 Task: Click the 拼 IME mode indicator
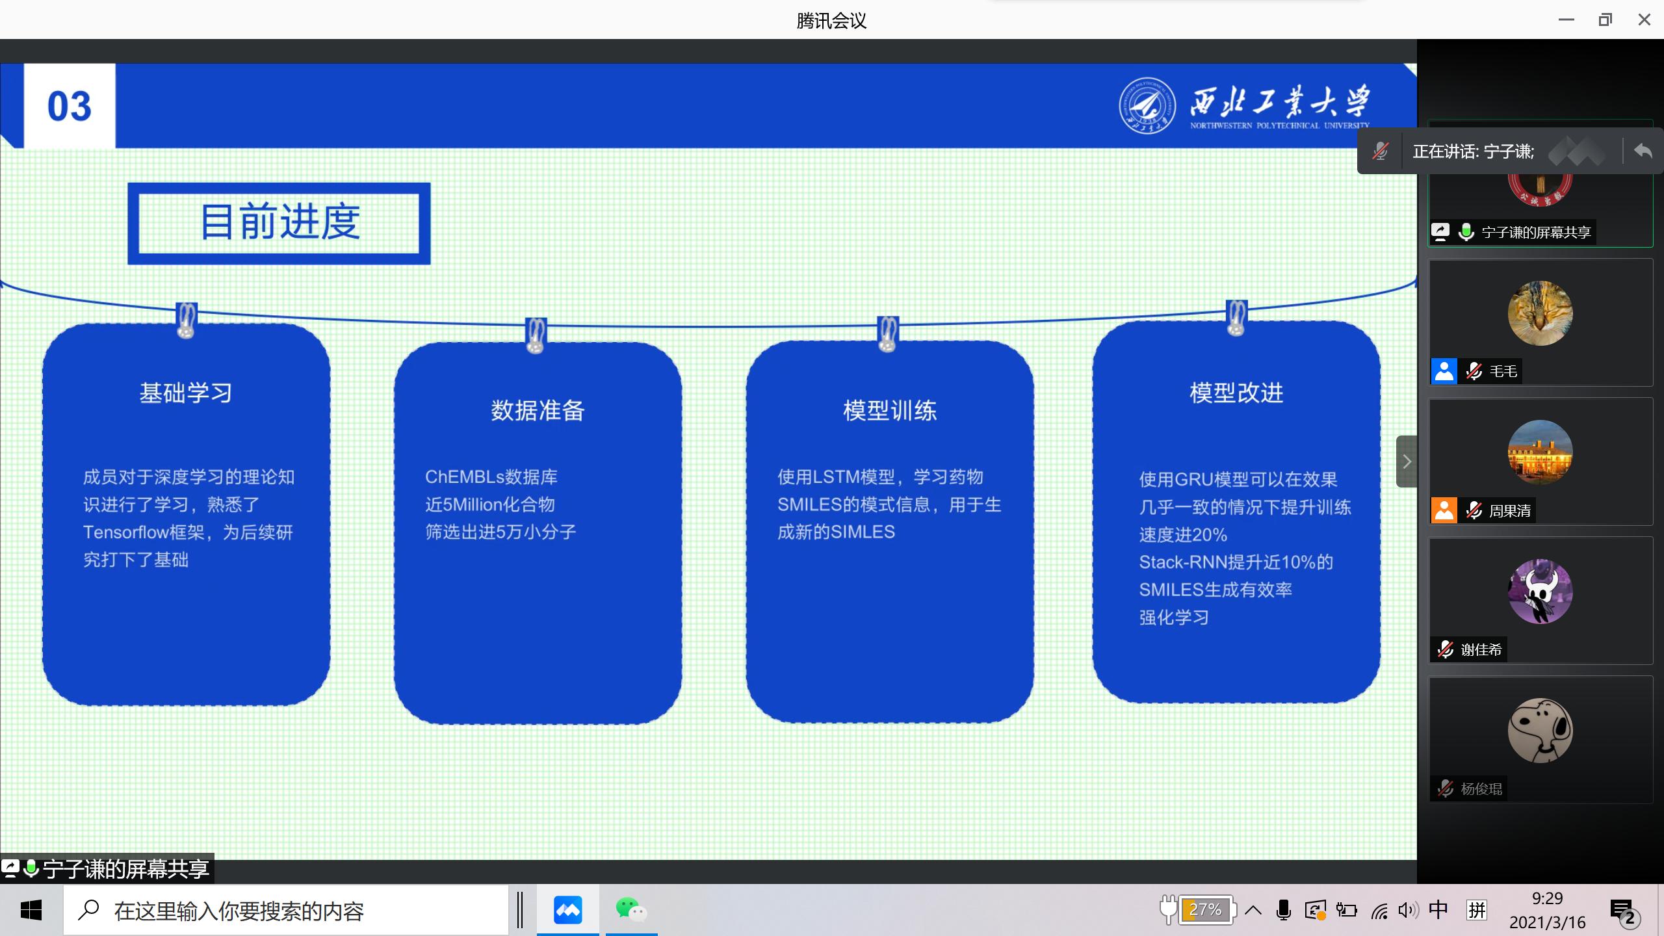[1477, 910]
